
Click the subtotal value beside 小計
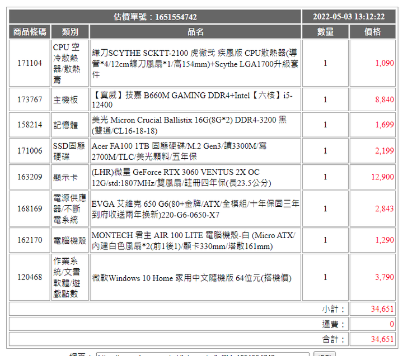pyautogui.click(x=382, y=309)
